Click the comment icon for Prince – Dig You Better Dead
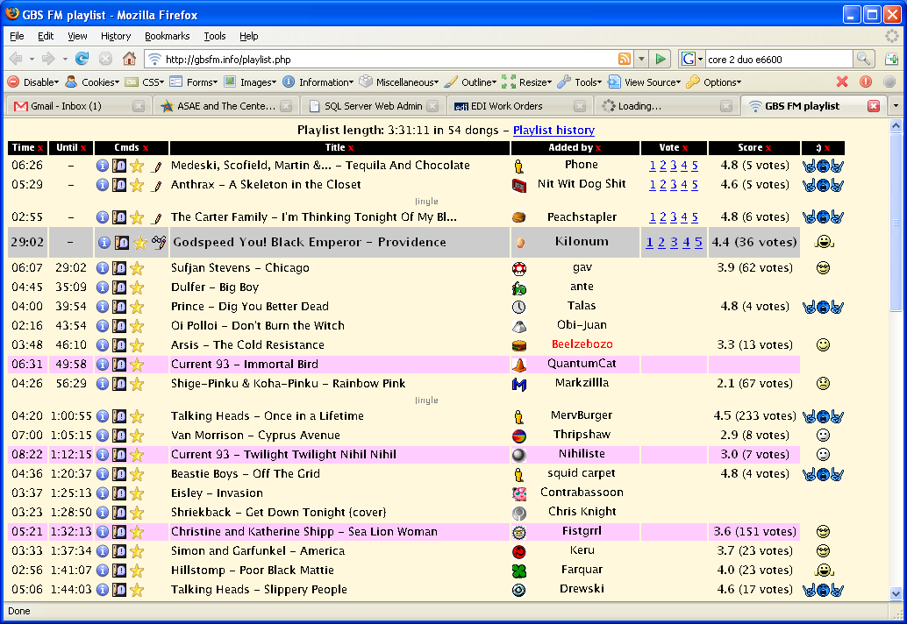Screen dimensions: 907x624 (x=119, y=307)
